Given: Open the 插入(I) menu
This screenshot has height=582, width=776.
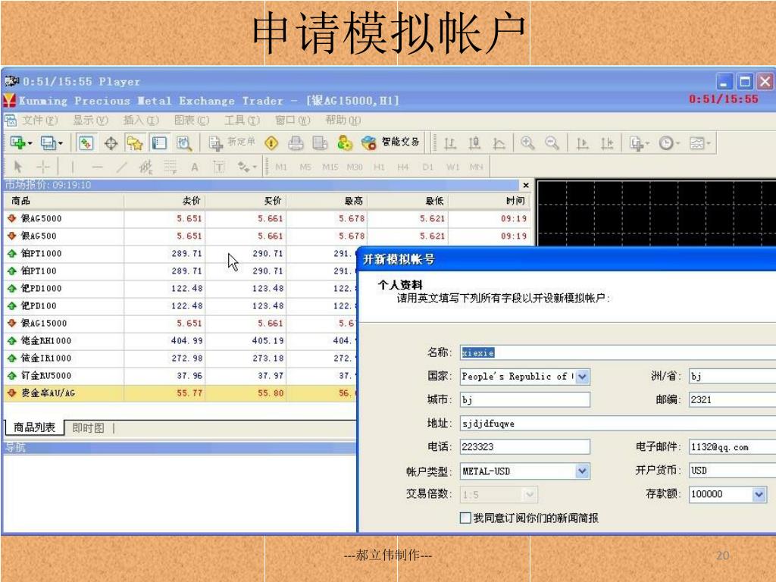Looking at the screenshot, I should 141,120.
